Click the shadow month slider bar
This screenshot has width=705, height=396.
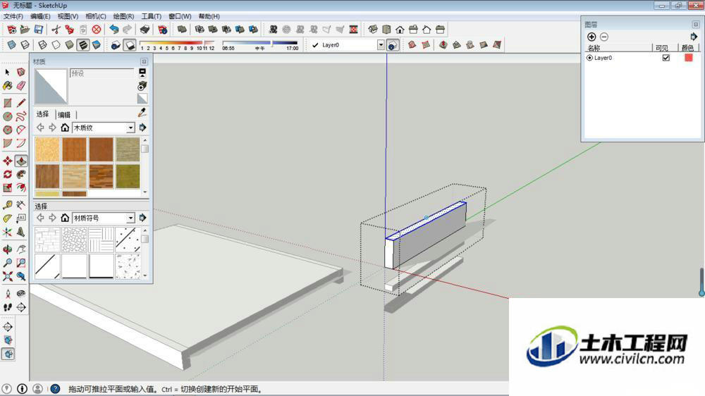177,44
